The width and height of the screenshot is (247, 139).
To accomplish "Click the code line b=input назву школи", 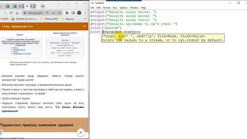I will tap(123, 16).
